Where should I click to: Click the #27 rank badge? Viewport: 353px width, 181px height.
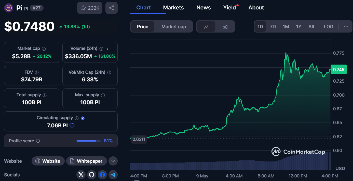(x=37, y=8)
